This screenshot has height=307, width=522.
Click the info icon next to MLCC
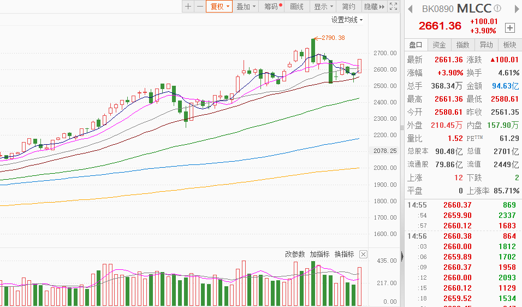pyautogui.click(x=497, y=9)
